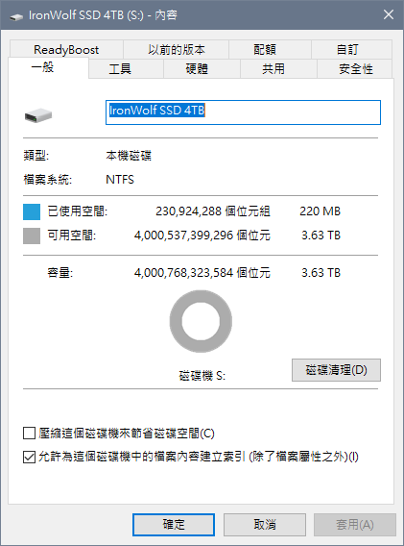Click the title bar drive icon
Viewport: 404px width, 546px height.
pos(16,16)
